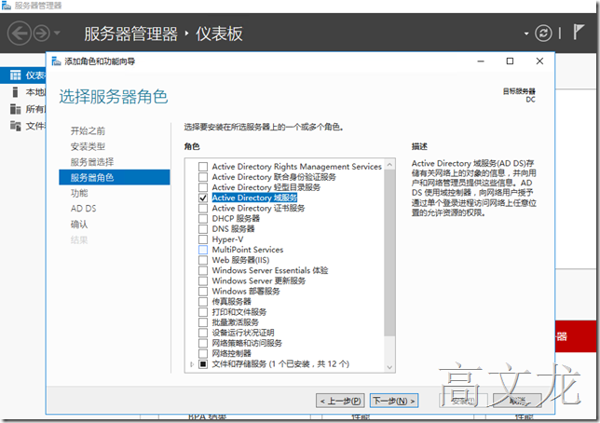The height and width of the screenshot is (423, 600).
Task: Click the back navigation arrow in Server Manager
Action: [x=19, y=34]
